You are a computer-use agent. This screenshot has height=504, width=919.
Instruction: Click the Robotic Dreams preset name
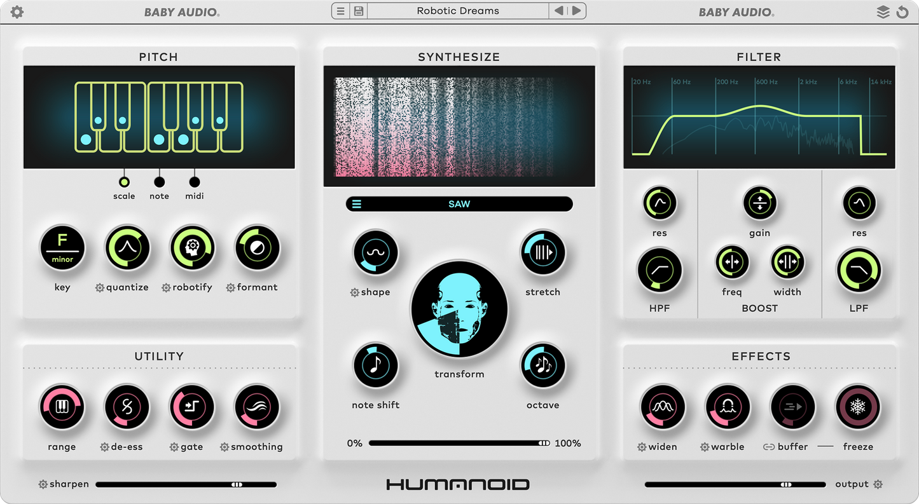click(458, 10)
